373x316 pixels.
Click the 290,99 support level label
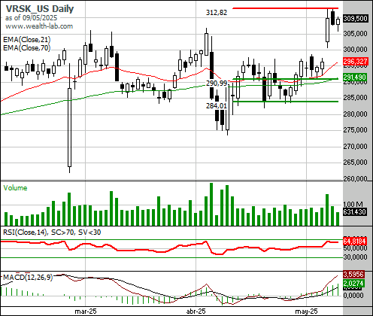pos(217,83)
